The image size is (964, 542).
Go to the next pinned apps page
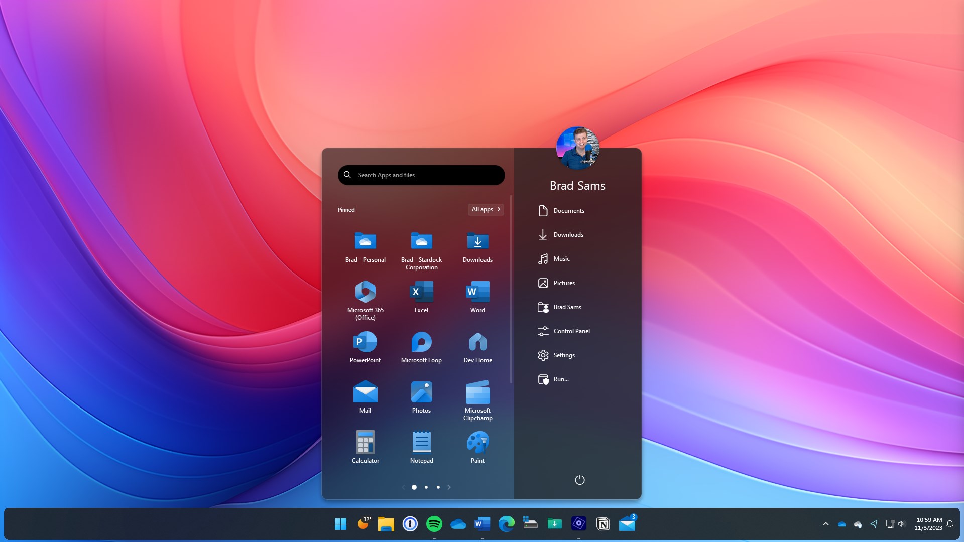[x=449, y=487]
